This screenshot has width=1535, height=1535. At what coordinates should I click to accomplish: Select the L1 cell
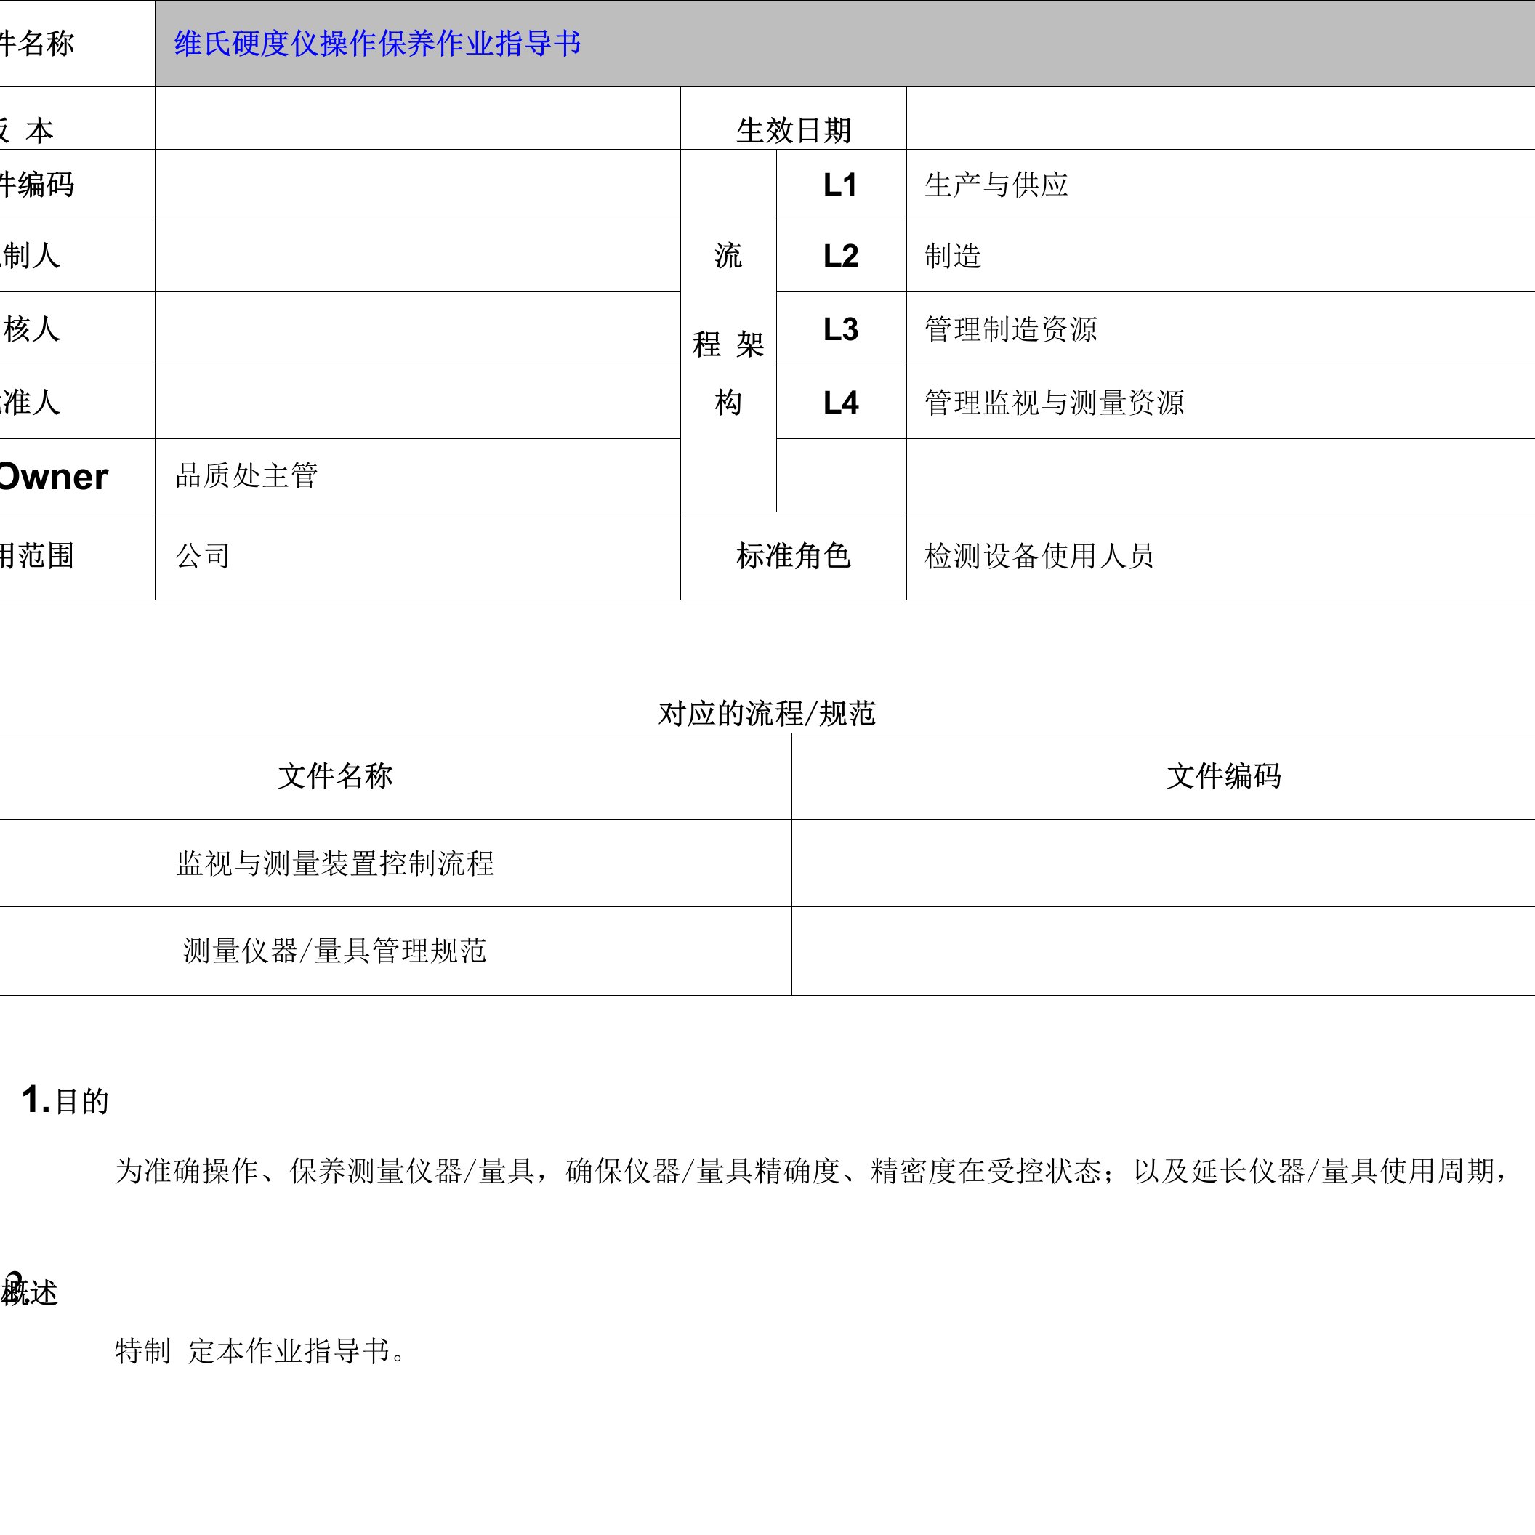pos(841,185)
